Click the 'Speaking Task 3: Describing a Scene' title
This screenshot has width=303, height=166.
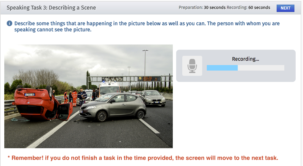(x=51, y=8)
